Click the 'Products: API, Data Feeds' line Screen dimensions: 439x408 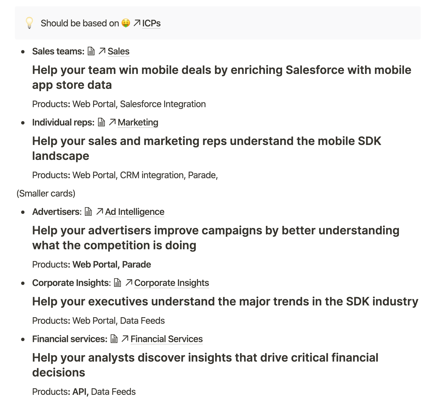(x=84, y=392)
